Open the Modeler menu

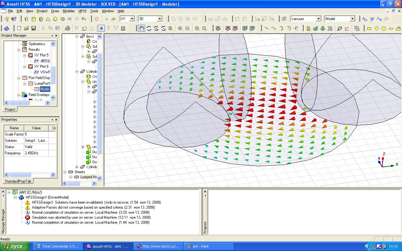pyautogui.click(x=69, y=11)
